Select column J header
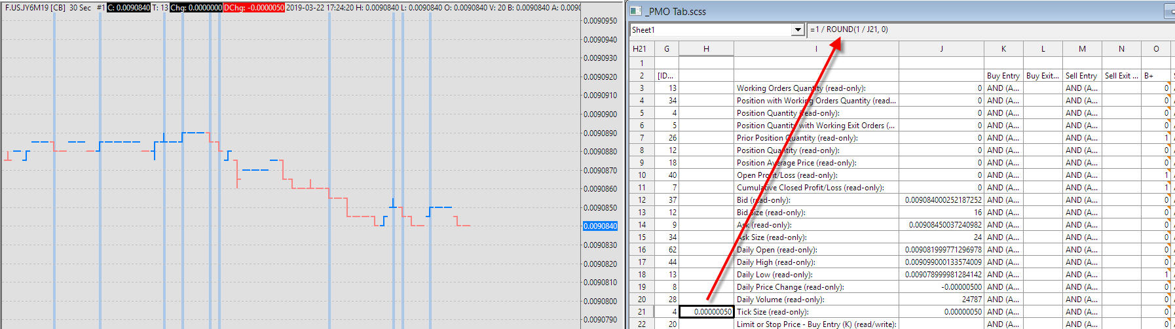 pos(941,49)
